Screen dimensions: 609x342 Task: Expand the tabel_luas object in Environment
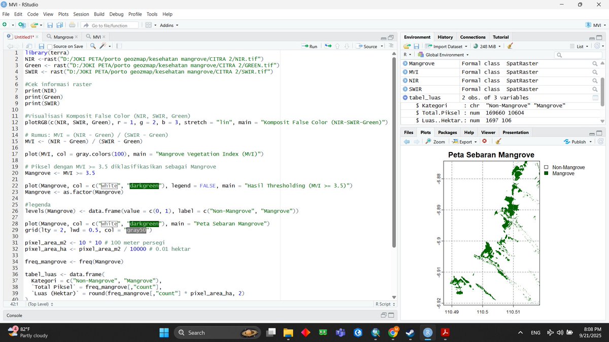click(405, 97)
